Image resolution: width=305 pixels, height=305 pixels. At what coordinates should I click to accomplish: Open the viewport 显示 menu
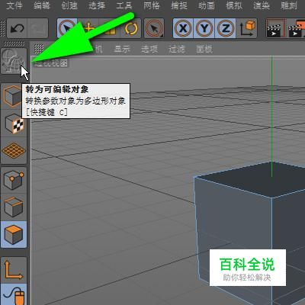(x=122, y=49)
